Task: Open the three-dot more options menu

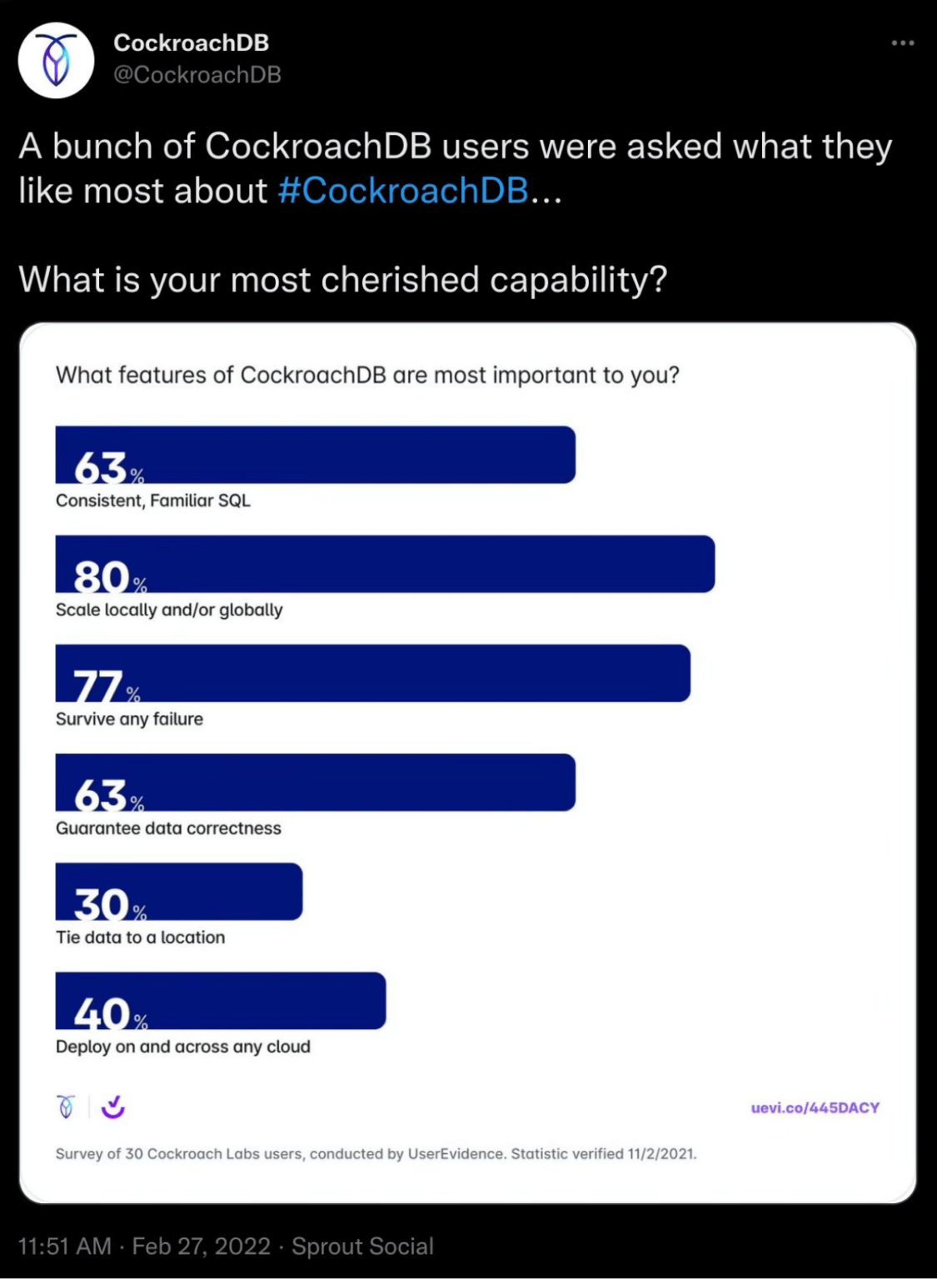Action: [903, 42]
